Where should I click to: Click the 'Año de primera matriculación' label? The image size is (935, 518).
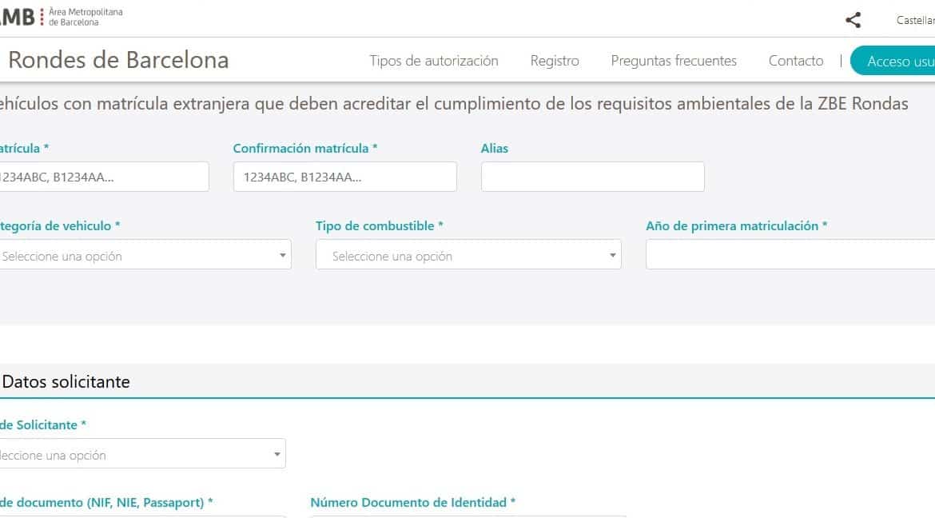[736, 225]
